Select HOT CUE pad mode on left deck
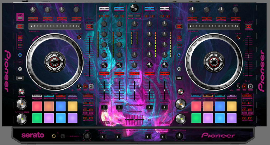Image resolution: width=270 pixels, height=145 pixels. [37, 96]
